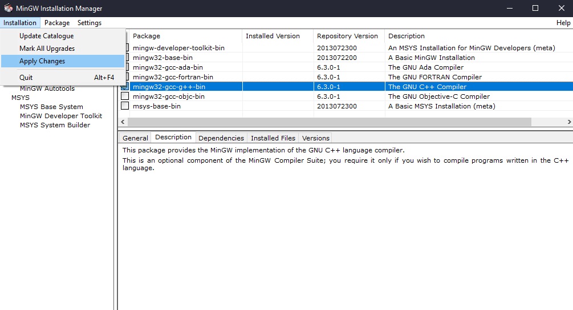Click the horizontal scrollbar right arrow
The image size is (573, 310).
pos(569,122)
